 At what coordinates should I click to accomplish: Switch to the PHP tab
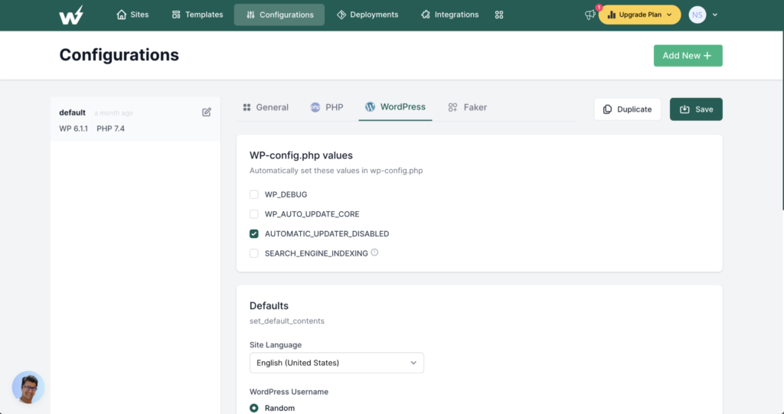(x=327, y=107)
